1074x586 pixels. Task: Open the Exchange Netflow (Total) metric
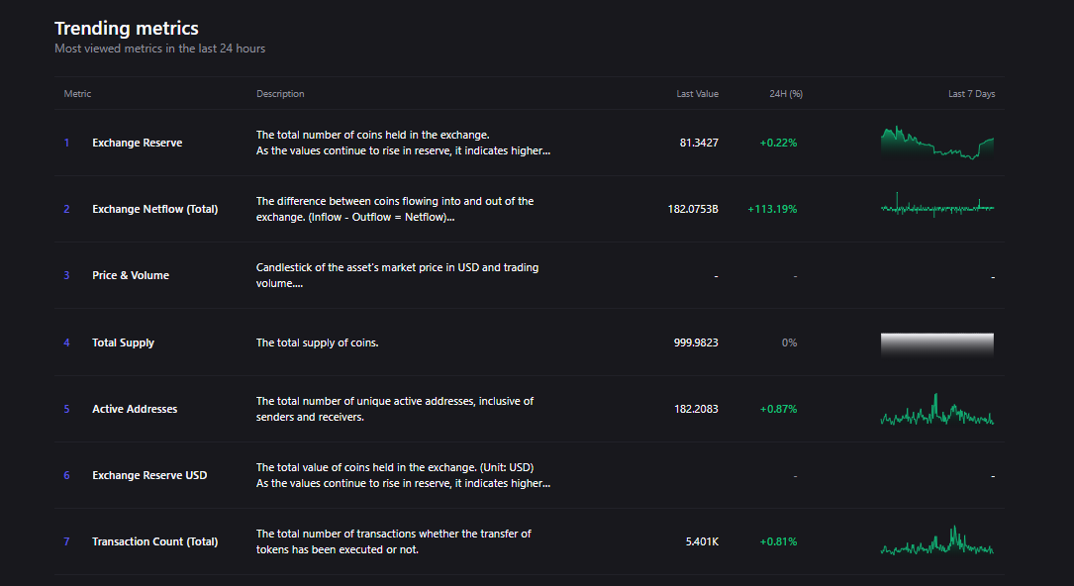154,209
